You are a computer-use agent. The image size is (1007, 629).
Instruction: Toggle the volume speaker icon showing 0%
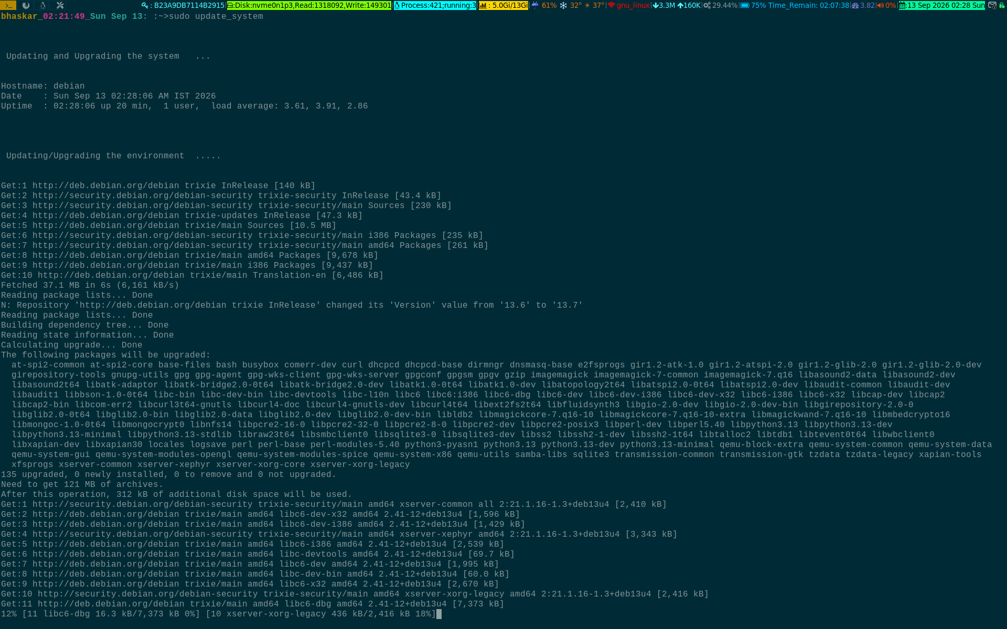pyautogui.click(x=881, y=5)
